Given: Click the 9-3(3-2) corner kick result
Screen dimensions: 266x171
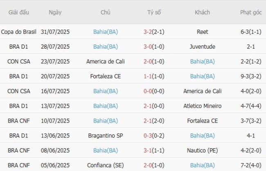Looking at the screenshot, I should click(x=251, y=76).
